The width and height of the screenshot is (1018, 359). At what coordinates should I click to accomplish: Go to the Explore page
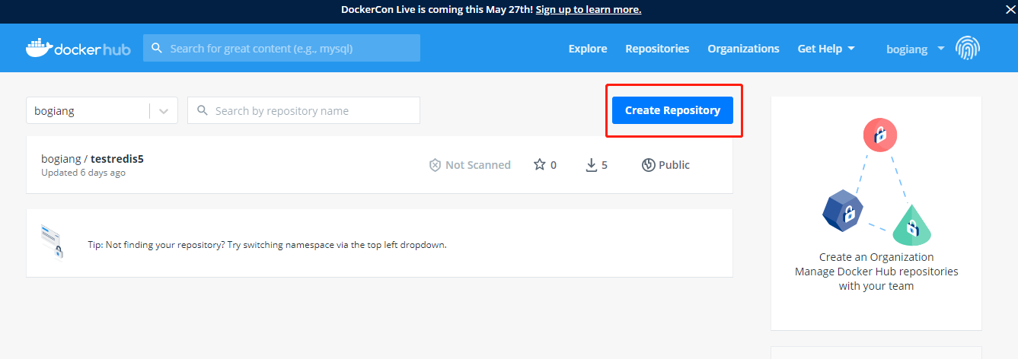pos(588,49)
